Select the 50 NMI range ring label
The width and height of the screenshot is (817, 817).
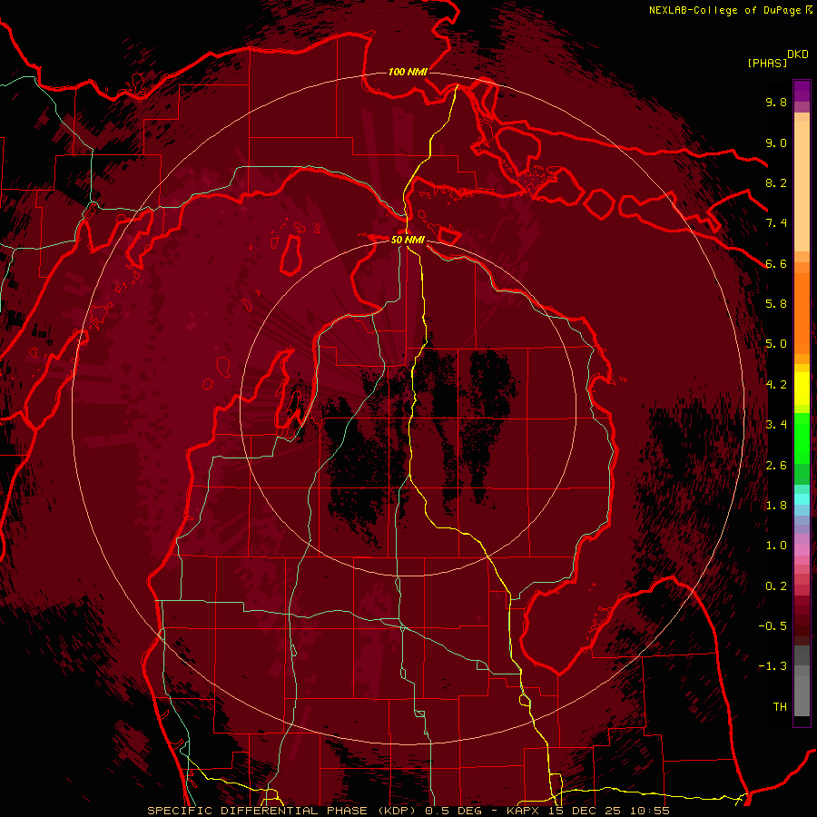408,240
